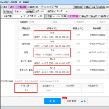Click the 分销页面 button
This screenshot has width=109, height=109.
tap(101, 7)
